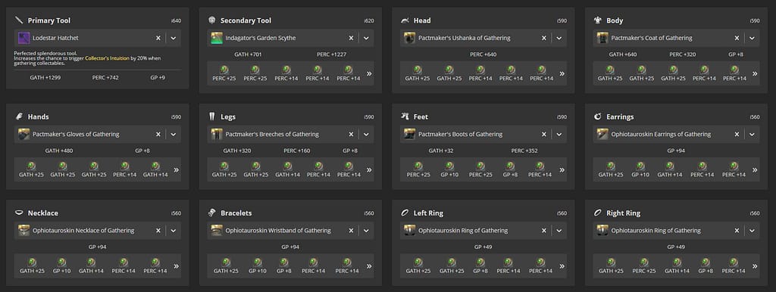
Task: Expand the Earrings slot item dropdown
Action: [x=752, y=135]
